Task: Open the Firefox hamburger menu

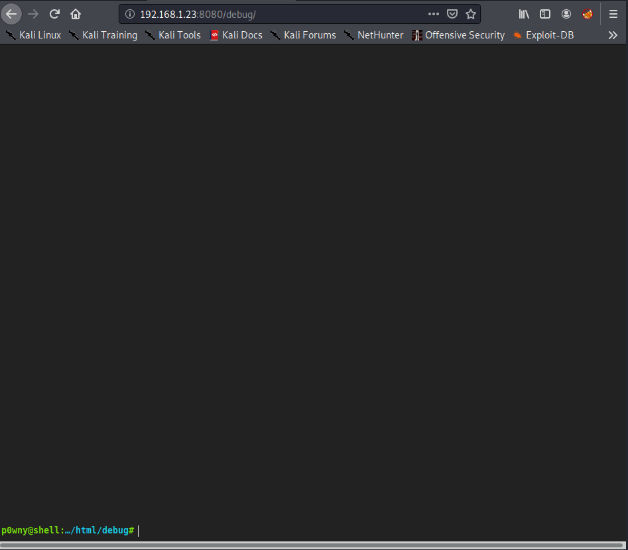Action: click(613, 14)
